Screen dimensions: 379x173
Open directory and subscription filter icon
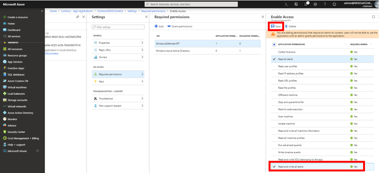(x=296, y=4)
